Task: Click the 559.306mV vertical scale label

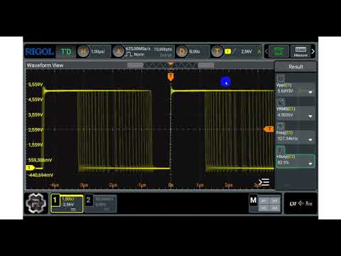Action: 40,160
